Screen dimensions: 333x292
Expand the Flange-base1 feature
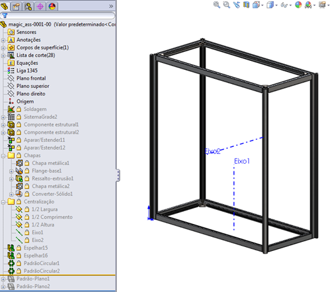point(11,171)
